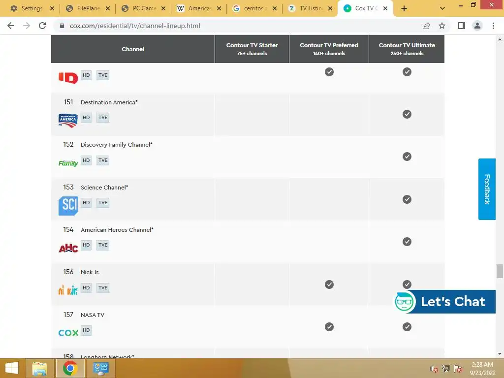Image resolution: width=504 pixels, height=378 pixels.
Task: Click Destination America Ultimate checkmark
Action: [407, 114]
